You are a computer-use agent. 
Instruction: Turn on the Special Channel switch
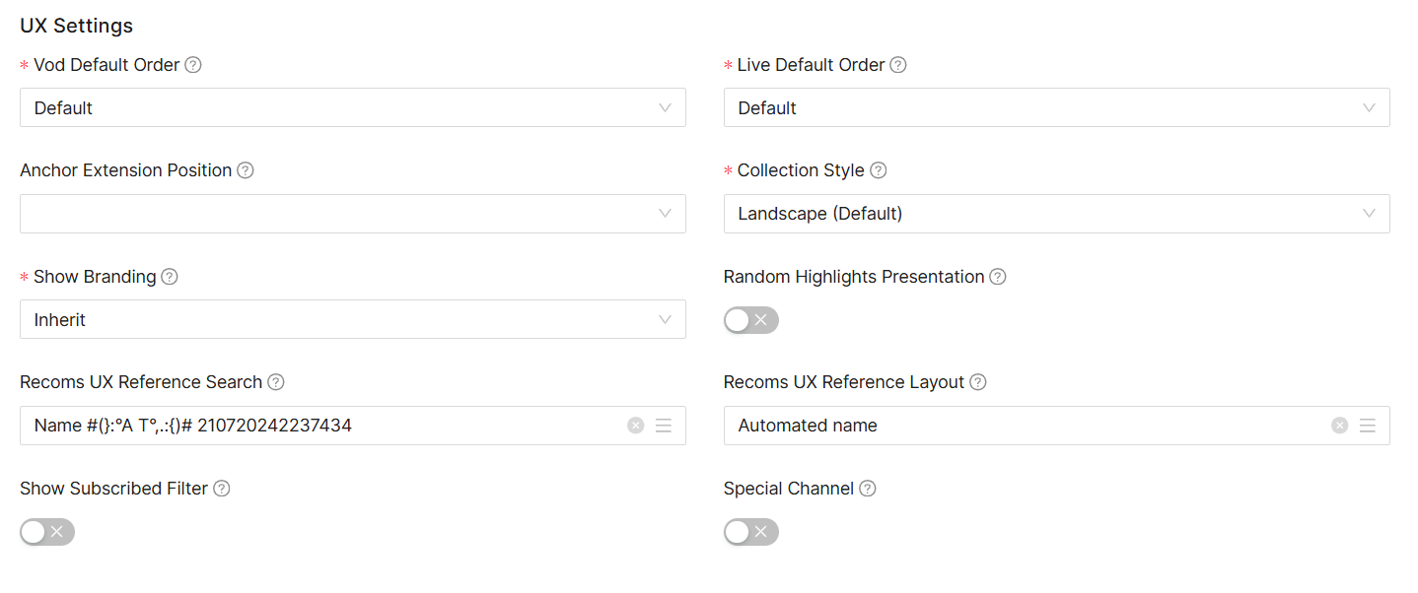tap(750, 532)
